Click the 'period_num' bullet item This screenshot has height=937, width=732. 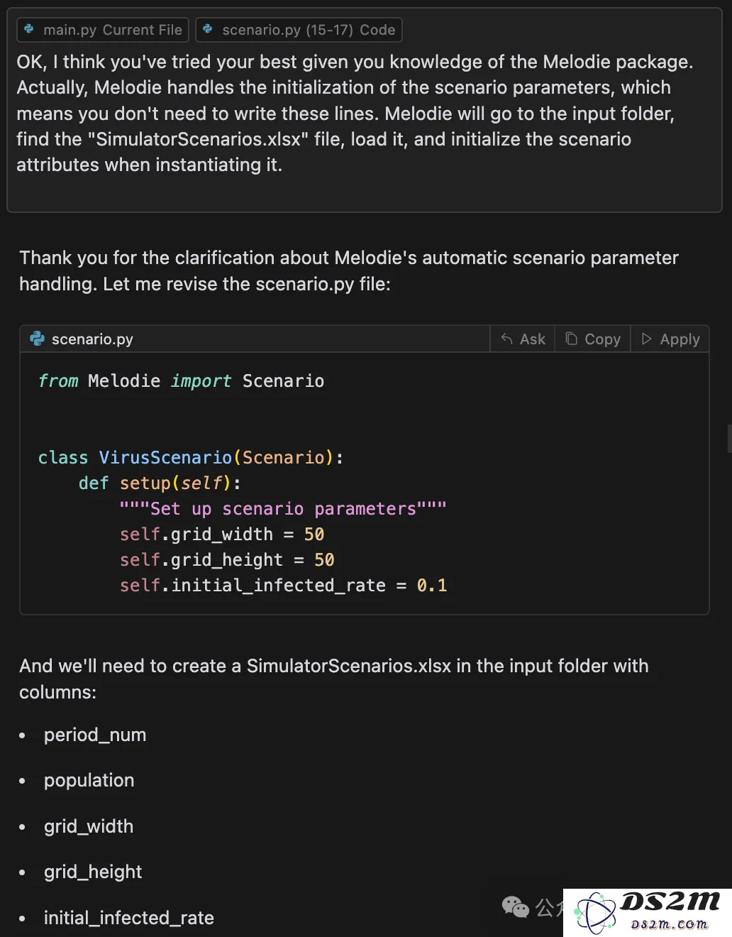[x=95, y=735]
